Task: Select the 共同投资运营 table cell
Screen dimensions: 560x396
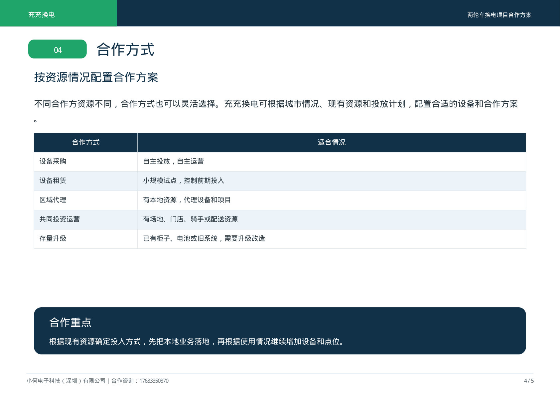Action: [86, 219]
